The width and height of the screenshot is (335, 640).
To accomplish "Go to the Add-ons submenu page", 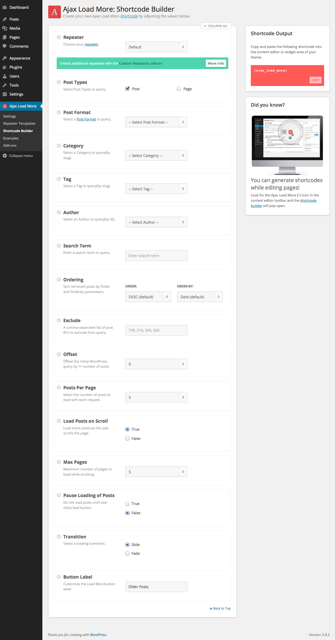I will point(10,146).
